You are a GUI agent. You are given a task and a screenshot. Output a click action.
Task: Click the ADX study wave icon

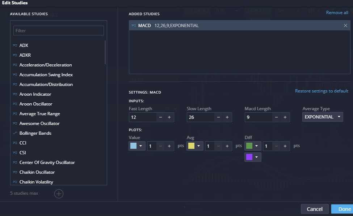point(15,46)
